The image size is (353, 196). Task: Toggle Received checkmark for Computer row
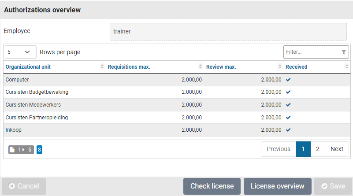coord(288,80)
